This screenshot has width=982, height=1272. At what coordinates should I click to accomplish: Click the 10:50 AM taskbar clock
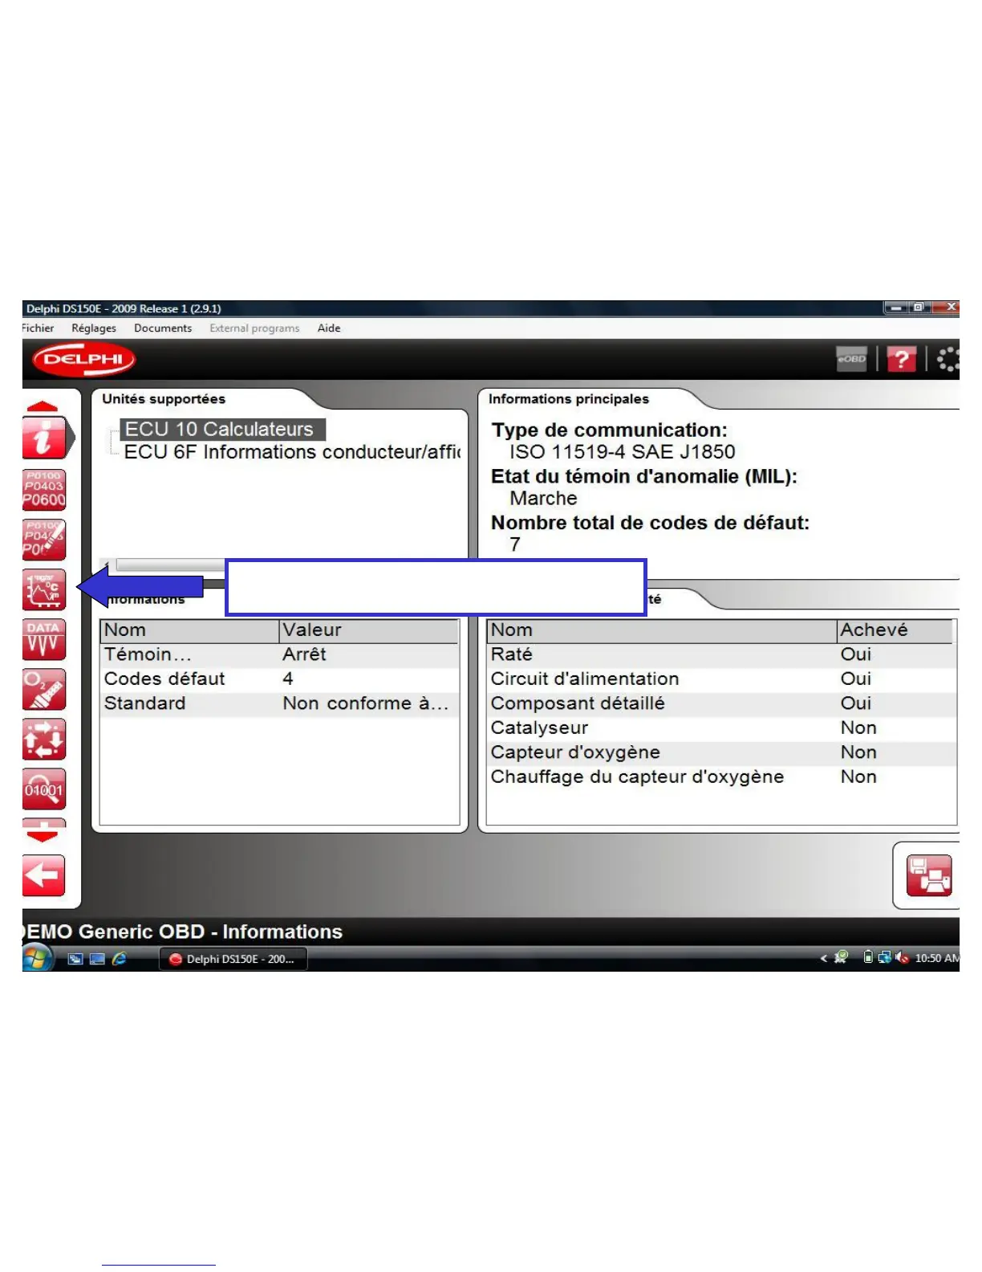pyautogui.click(x=936, y=958)
